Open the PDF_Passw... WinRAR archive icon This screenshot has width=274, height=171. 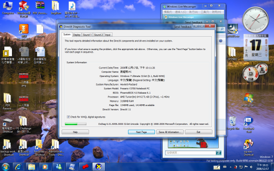[x=40, y=8]
